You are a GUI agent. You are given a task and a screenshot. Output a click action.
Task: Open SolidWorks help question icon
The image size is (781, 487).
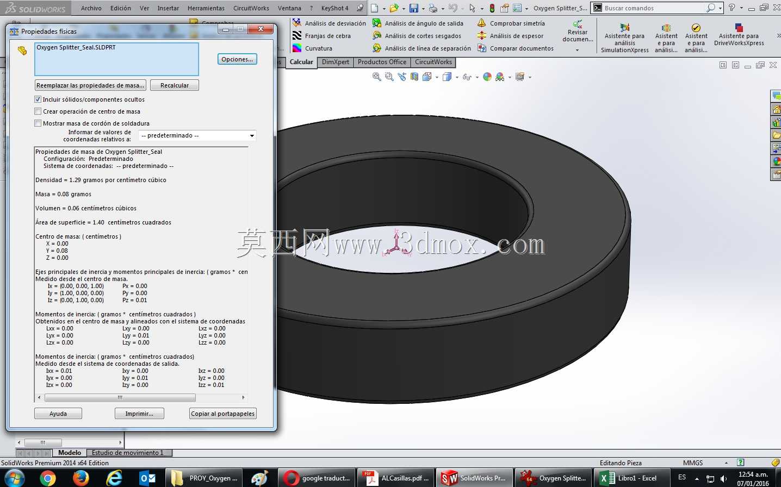pyautogui.click(x=732, y=8)
